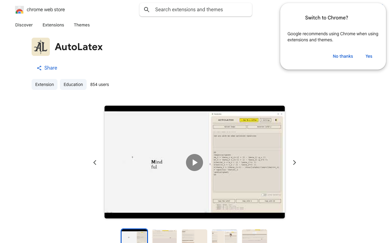
Task: Dismiss the dialog with No thanks
Action: [343, 56]
